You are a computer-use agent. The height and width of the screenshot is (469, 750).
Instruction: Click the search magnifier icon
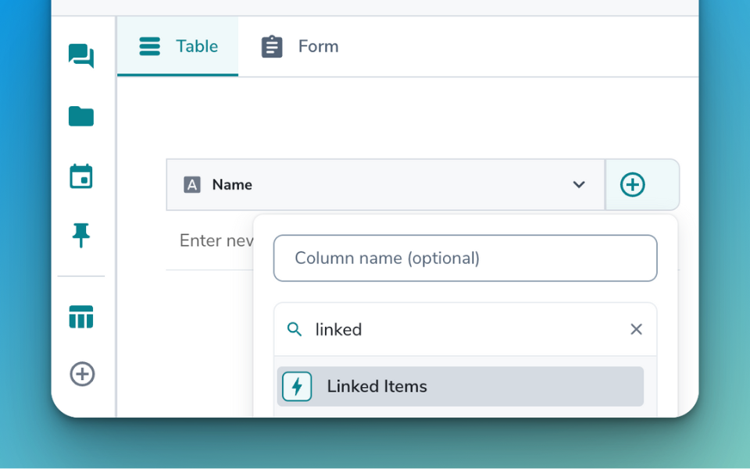point(295,329)
